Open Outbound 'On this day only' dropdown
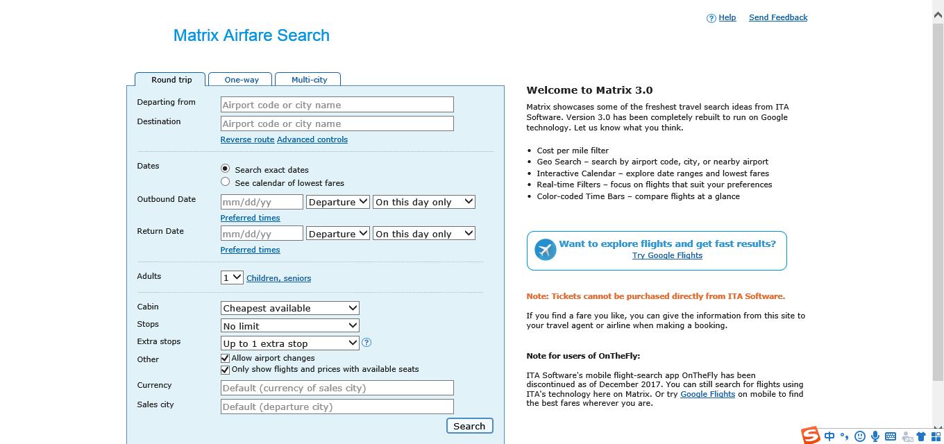The height and width of the screenshot is (444, 944). pyautogui.click(x=424, y=202)
